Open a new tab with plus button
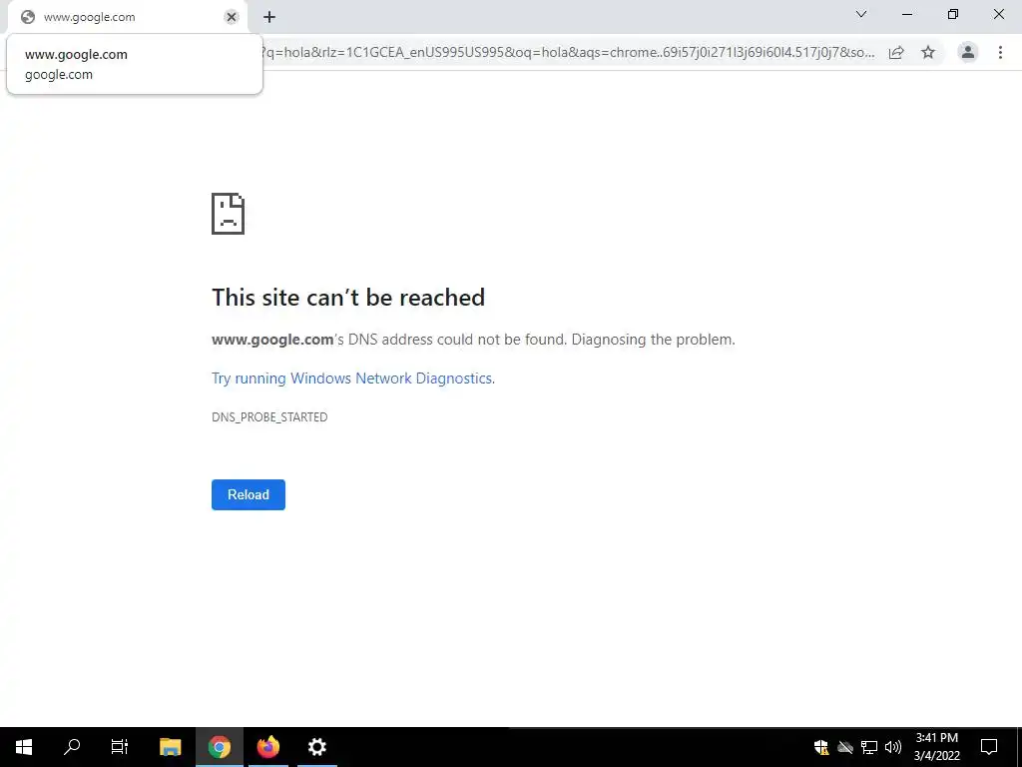 (x=269, y=17)
